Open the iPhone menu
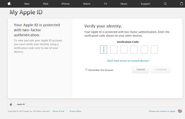 [x=65, y=4]
